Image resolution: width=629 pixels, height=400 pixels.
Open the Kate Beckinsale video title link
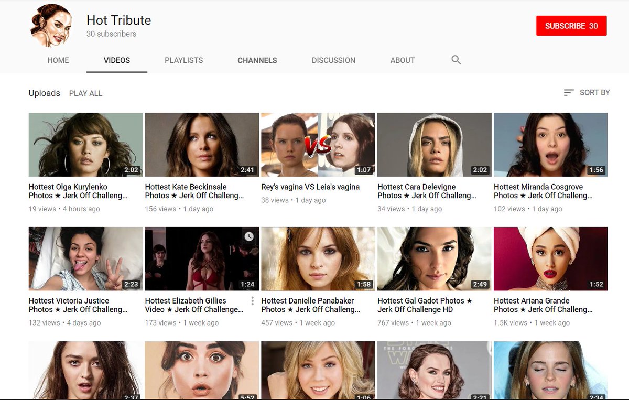(x=194, y=191)
